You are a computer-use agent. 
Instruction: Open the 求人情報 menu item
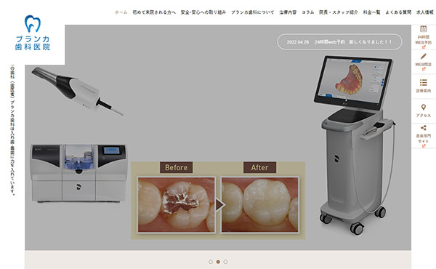click(x=424, y=12)
